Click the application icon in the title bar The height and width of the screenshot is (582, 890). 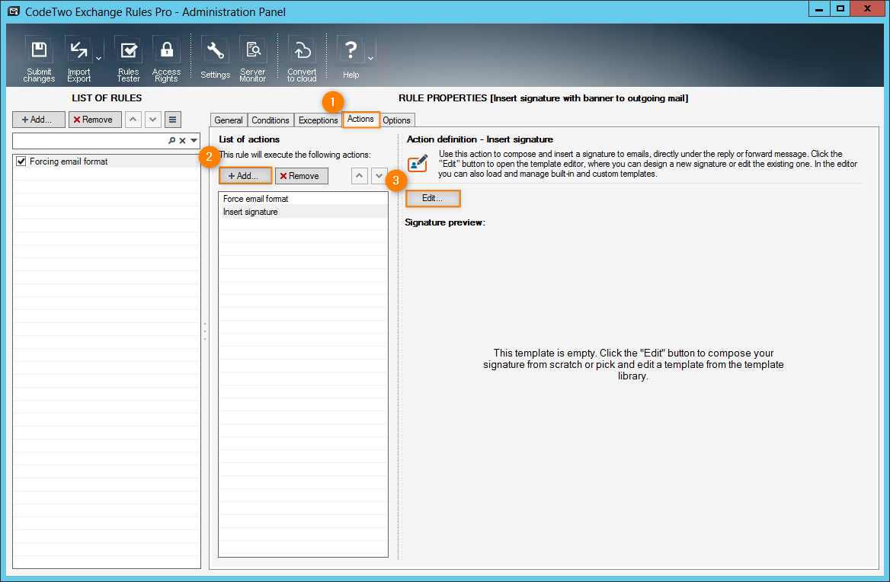(14, 11)
